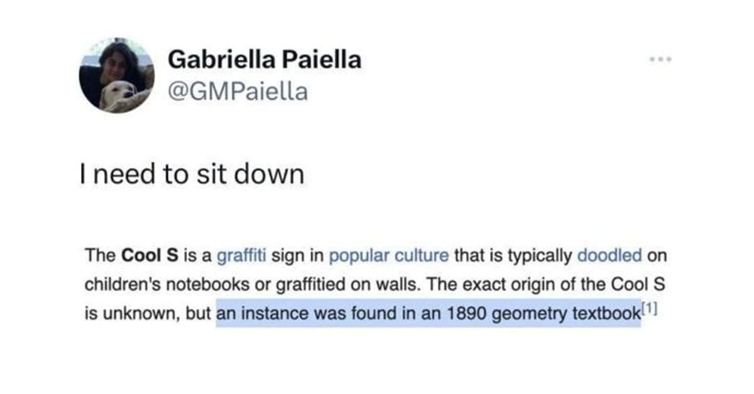Follow the blue graffiti hyperlink
The image size is (754, 394).
pos(242,256)
